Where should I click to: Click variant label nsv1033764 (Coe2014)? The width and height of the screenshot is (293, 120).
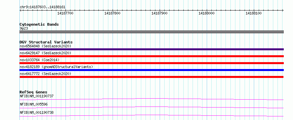point(40,60)
